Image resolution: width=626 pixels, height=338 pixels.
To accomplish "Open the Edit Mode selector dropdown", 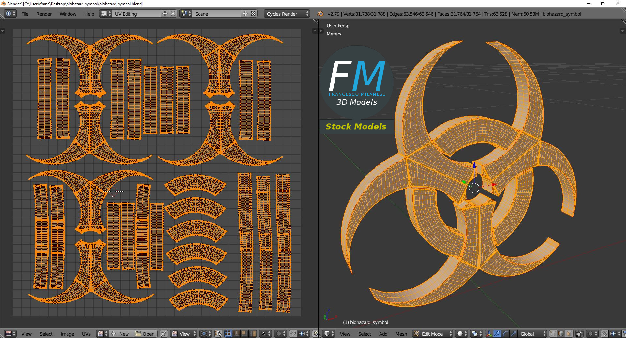I will [433, 334].
